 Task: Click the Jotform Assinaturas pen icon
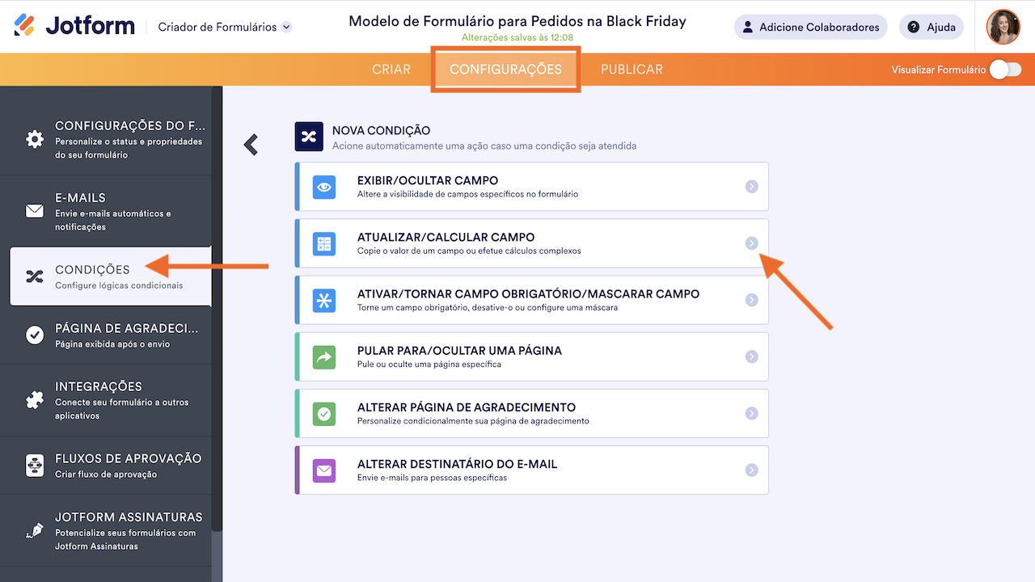point(35,531)
